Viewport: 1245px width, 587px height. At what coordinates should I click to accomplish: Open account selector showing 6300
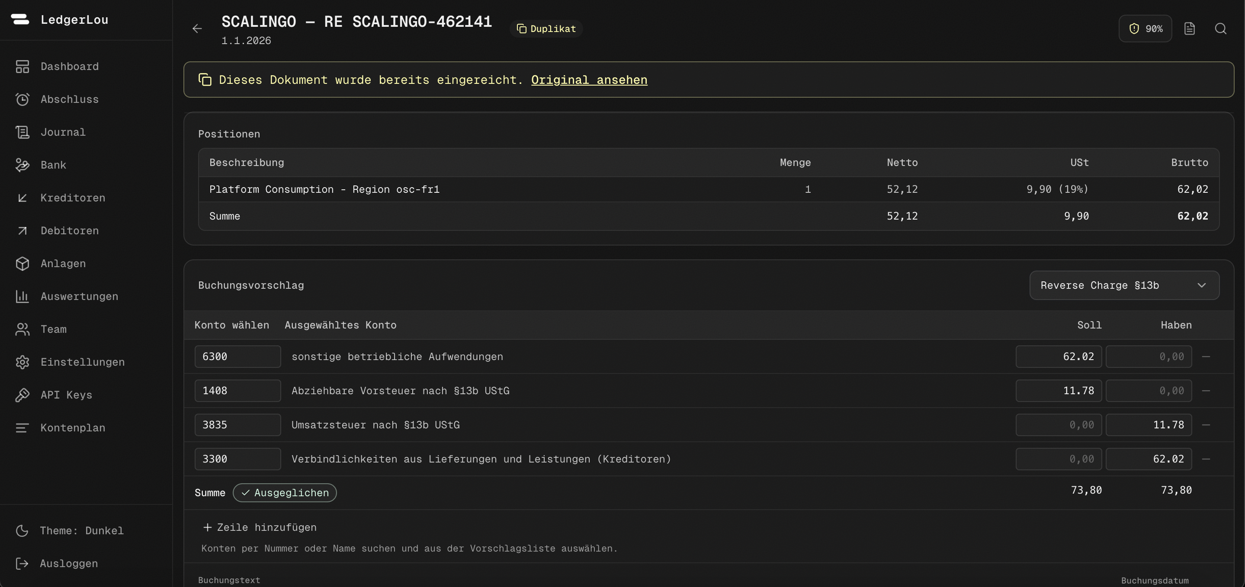coord(237,357)
